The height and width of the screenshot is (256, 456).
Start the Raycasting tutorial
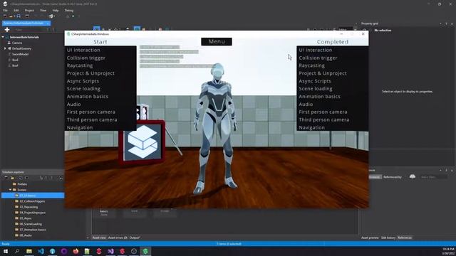tap(80, 65)
